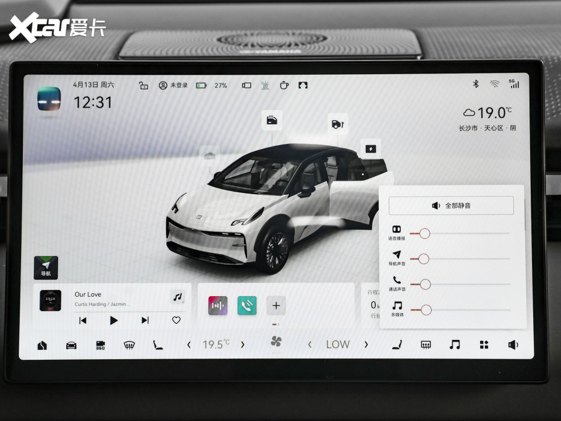Favorite the song Our Love with the heart
The height and width of the screenshot is (421, 561).
pyautogui.click(x=176, y=320)
